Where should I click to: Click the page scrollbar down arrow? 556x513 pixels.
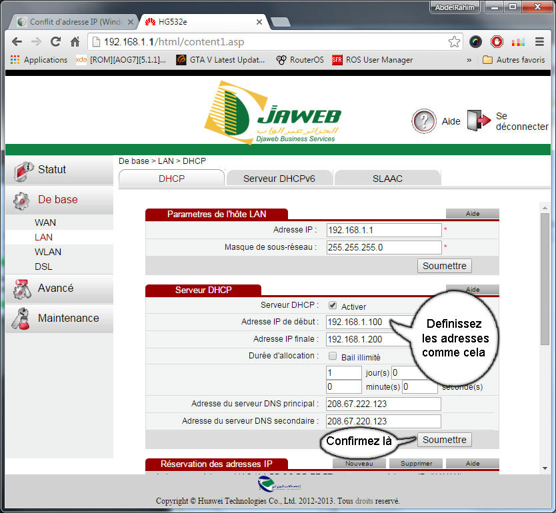tap(545, 468)
